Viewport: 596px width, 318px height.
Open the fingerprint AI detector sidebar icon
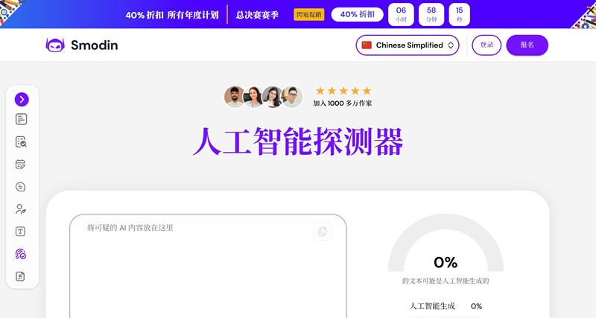pos(21,254)
